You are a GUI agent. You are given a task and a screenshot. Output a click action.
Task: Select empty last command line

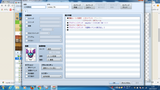click(103, 30)
